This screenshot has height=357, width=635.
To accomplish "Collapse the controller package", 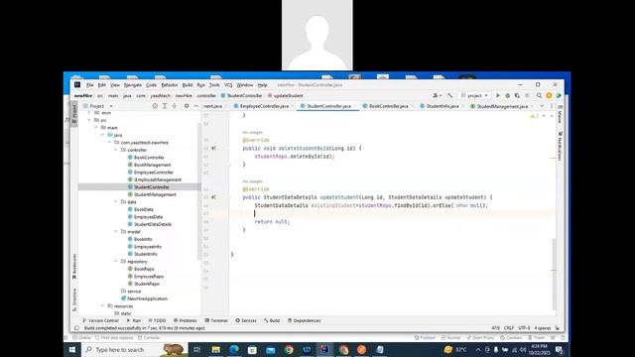I will click(116, 150).
